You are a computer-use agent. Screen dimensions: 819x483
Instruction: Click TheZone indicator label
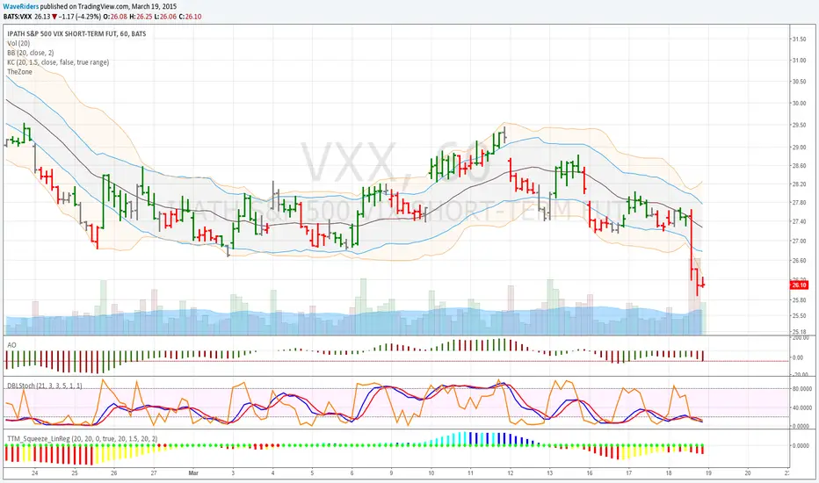(20, 71)
